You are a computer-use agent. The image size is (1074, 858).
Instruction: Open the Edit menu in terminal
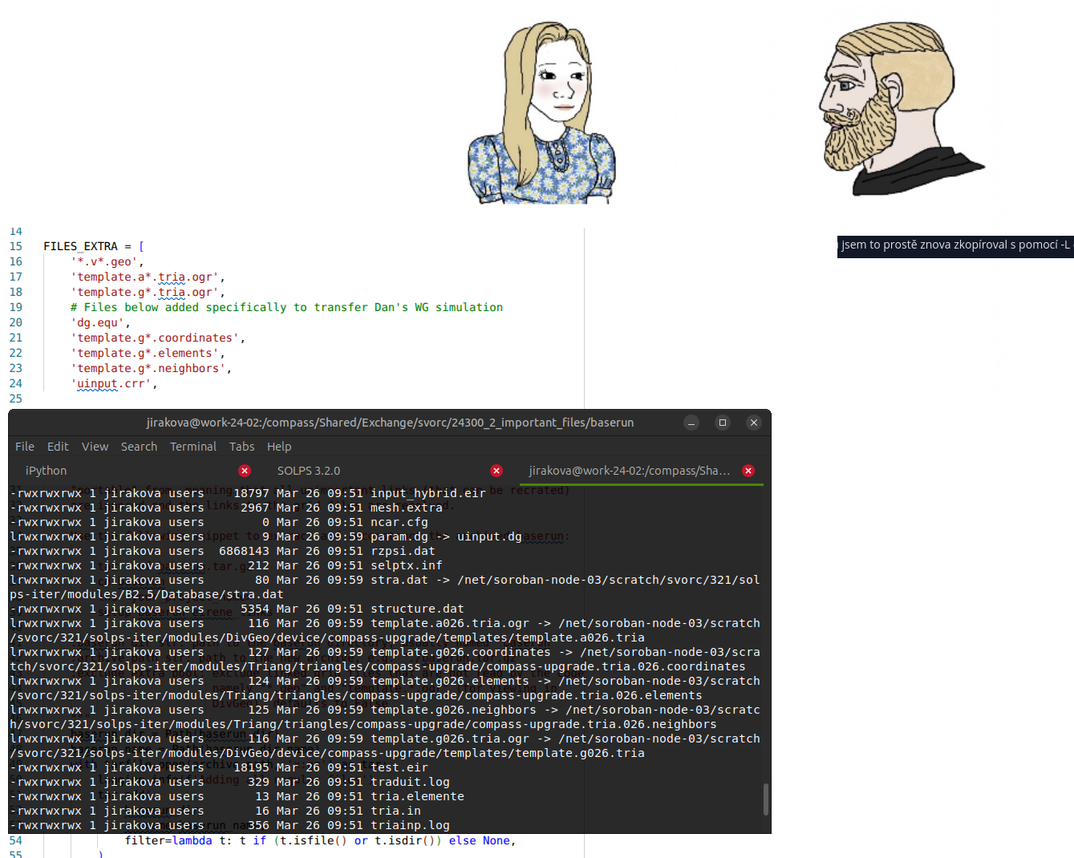click(58, 447)
